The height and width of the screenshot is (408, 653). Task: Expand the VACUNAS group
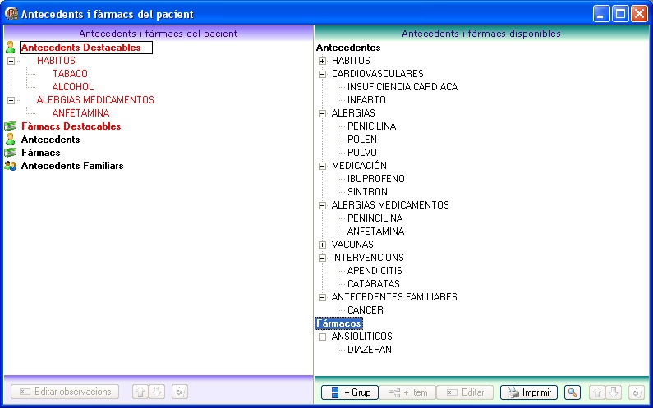[x=322, y=245]
